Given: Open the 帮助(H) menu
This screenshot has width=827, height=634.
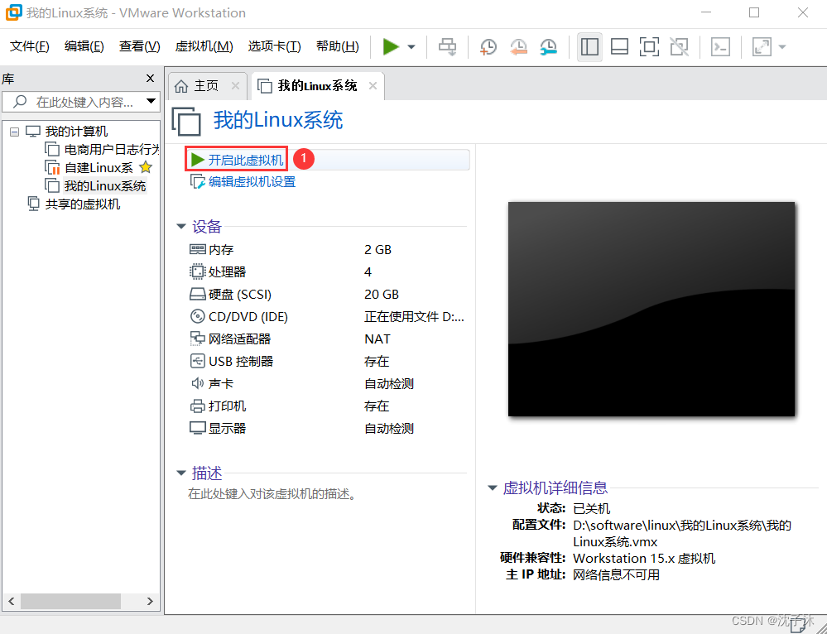Looking at the screenshot, I should click(338, 46).
